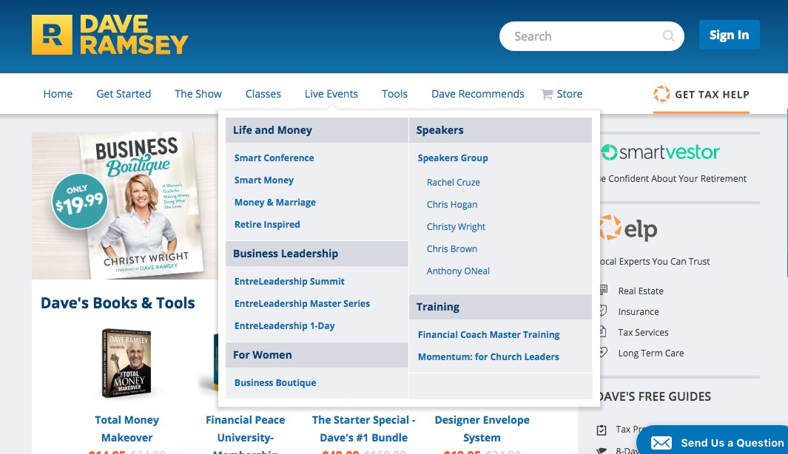Select the Live Events menu
This screenshot has height=454, width=788.
(x=331, y=94)
